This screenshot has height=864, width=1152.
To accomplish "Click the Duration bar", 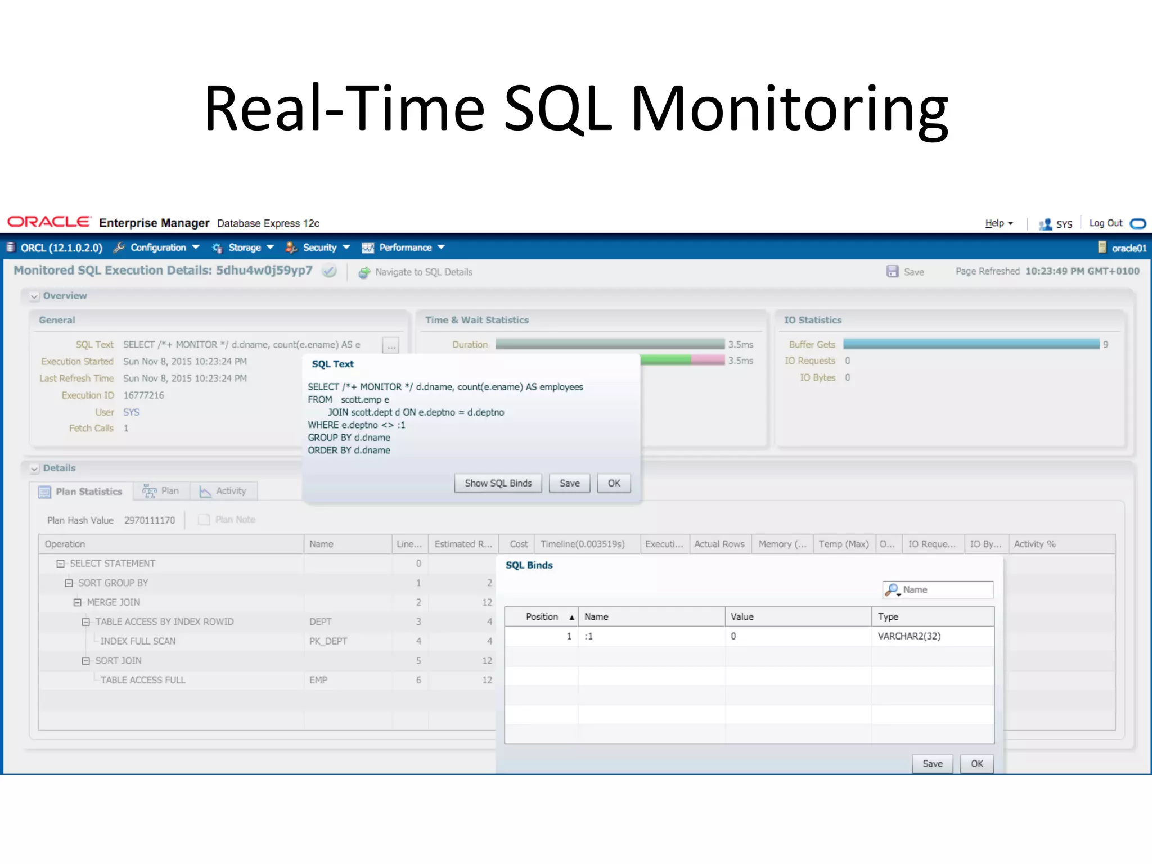I will tap(610, 344).
